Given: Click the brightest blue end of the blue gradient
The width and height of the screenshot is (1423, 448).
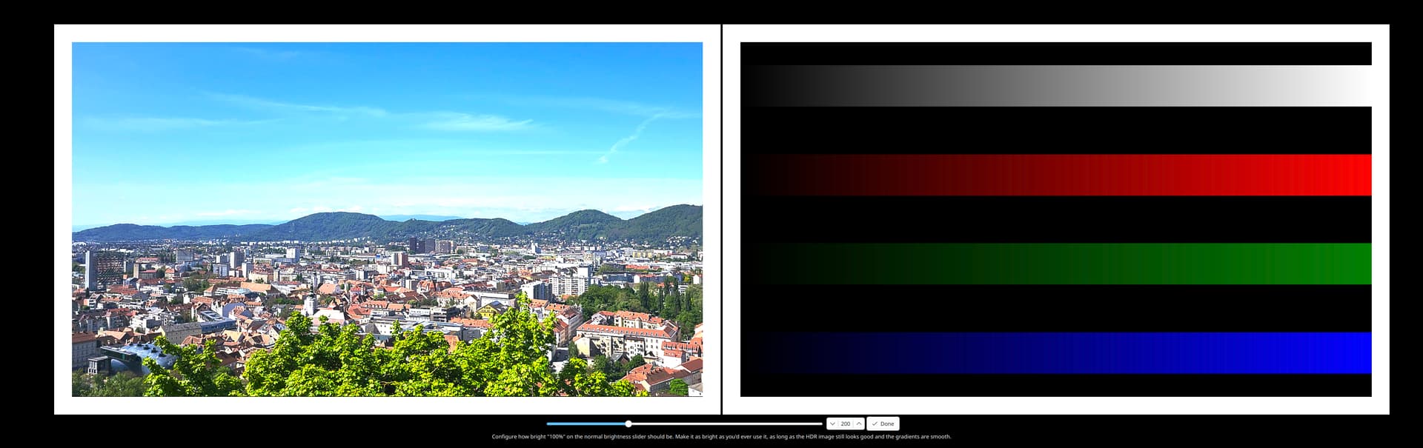Looking at the screenshot, I should point(1360,352).
